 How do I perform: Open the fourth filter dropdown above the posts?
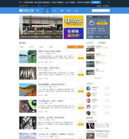(x=53, y=47)
